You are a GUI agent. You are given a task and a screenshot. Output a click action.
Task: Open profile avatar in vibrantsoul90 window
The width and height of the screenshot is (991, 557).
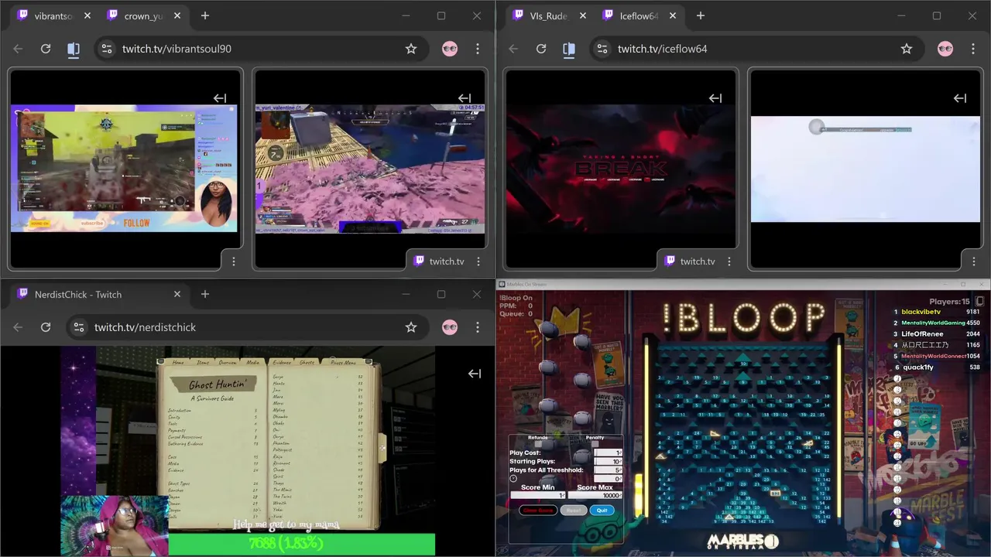point(450,49)
